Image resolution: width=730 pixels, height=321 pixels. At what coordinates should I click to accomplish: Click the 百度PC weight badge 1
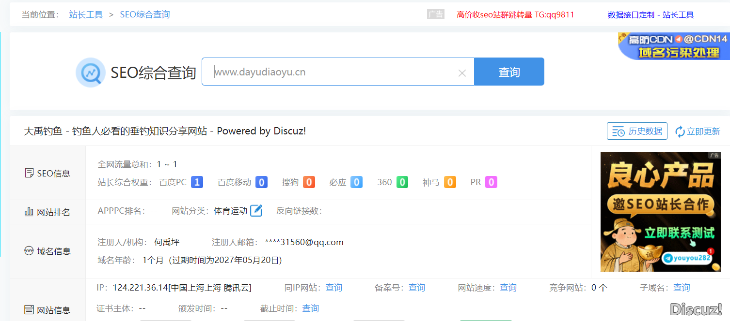pos(197,182)
